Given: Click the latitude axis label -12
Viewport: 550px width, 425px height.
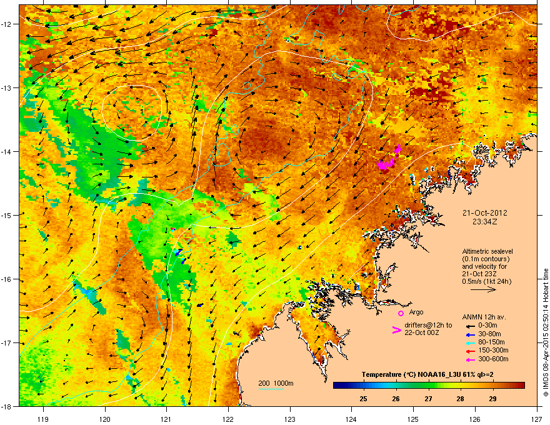Looking at the screenshot, I should [7, 24].
